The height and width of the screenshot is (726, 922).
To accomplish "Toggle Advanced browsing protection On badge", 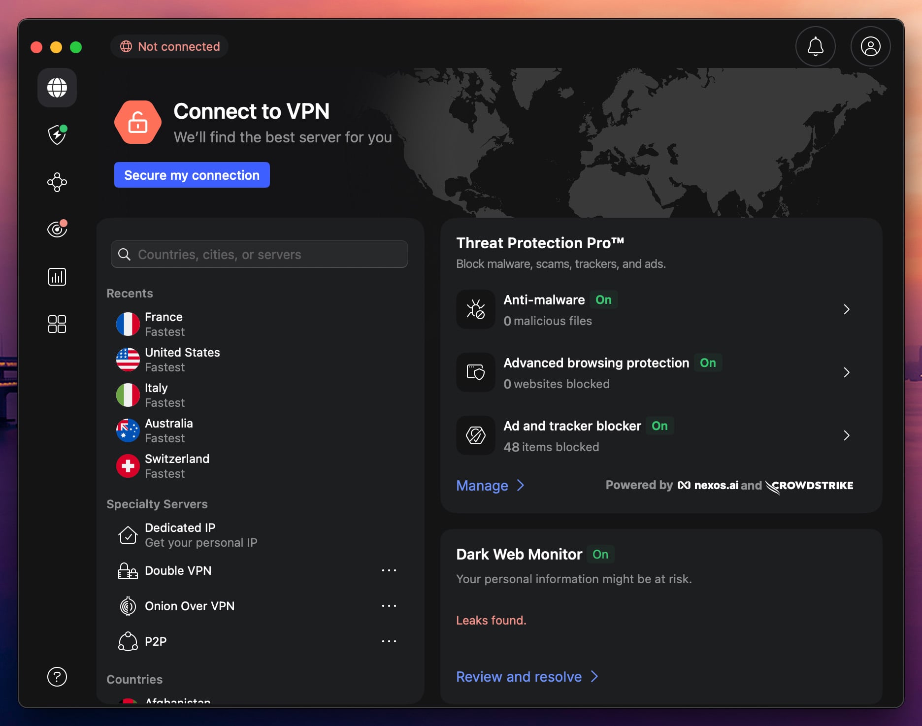I will tap(708, 363).
